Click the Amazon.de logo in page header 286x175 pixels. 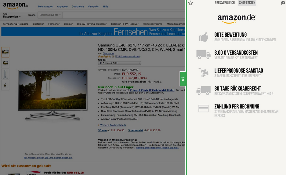(x=16, y=5)
